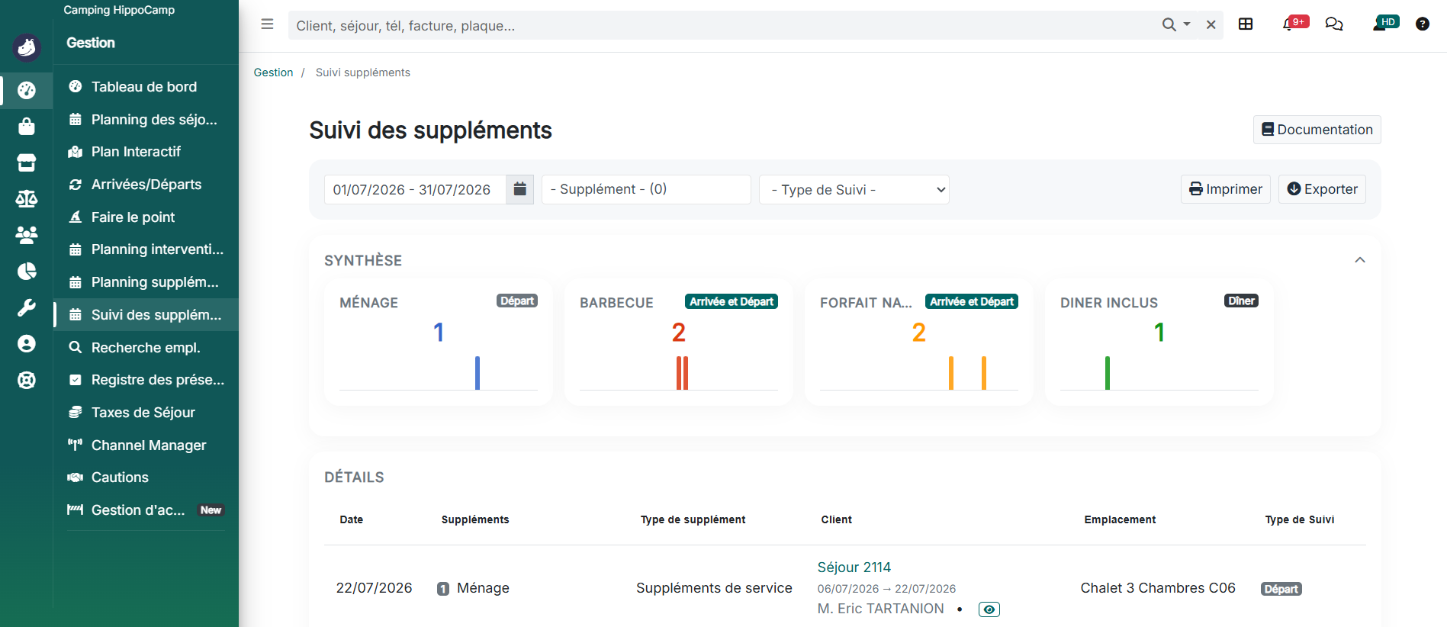Open the grid layout icon in top bar
The image size is (1447, 627).
tap(1246, 24)
